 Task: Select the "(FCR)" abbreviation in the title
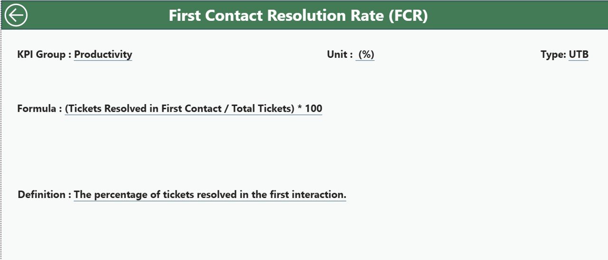tap(408, 15)
